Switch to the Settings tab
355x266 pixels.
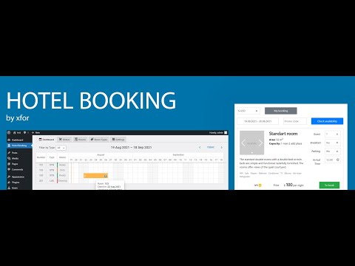[118, 140]
